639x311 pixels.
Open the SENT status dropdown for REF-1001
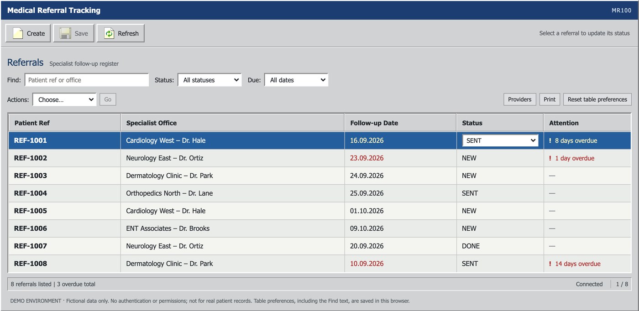pyautogui.click(x=500, y=140)
